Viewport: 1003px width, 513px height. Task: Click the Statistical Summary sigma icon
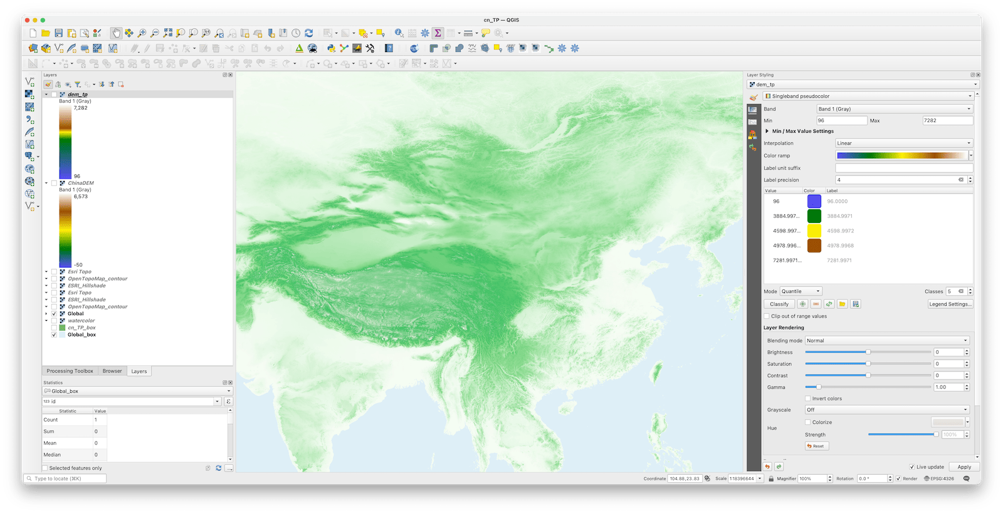438,33
